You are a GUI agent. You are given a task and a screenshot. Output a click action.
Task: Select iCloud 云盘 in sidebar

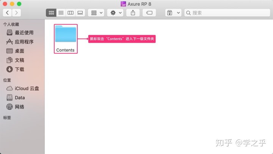(27, 88)
